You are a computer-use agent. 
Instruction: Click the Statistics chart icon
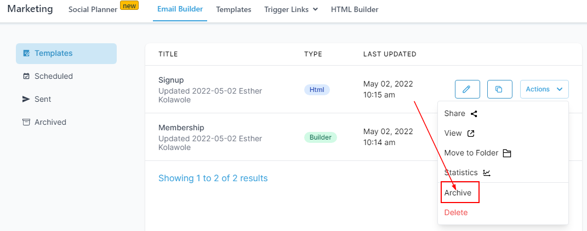point(487,173)
